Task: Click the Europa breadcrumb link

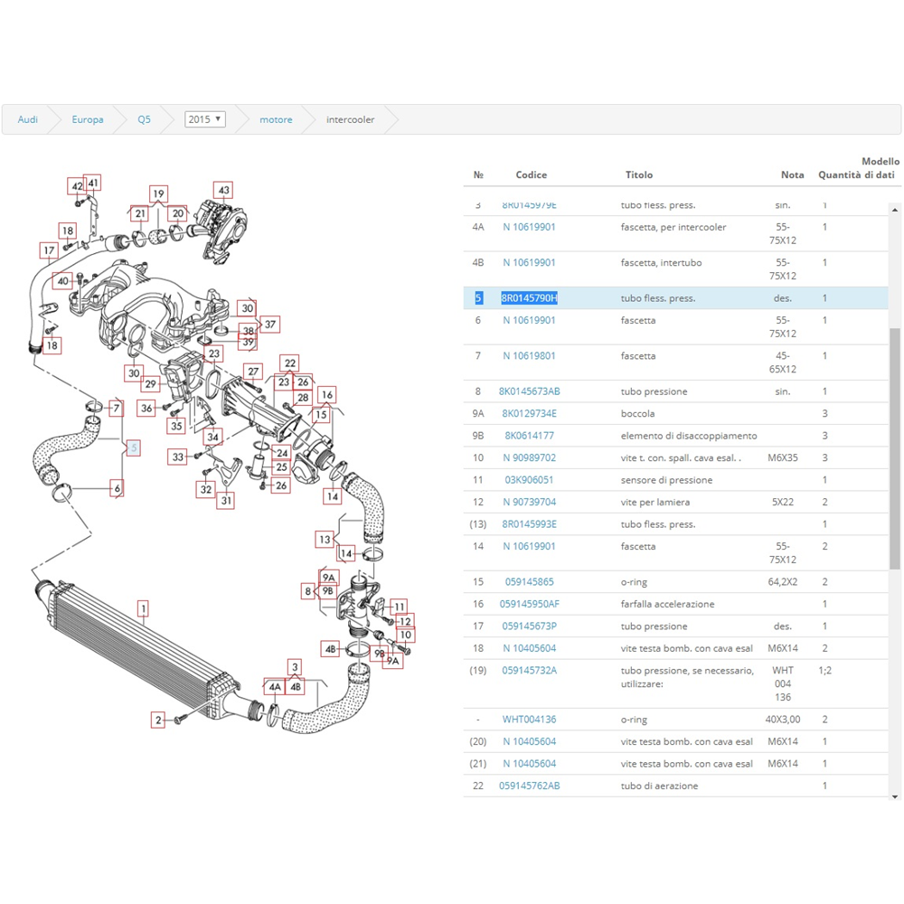Action: (88, 119)
